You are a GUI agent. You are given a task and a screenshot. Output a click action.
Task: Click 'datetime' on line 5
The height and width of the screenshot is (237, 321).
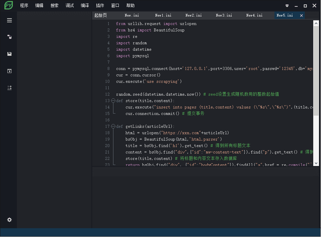[x=142, y=49]
